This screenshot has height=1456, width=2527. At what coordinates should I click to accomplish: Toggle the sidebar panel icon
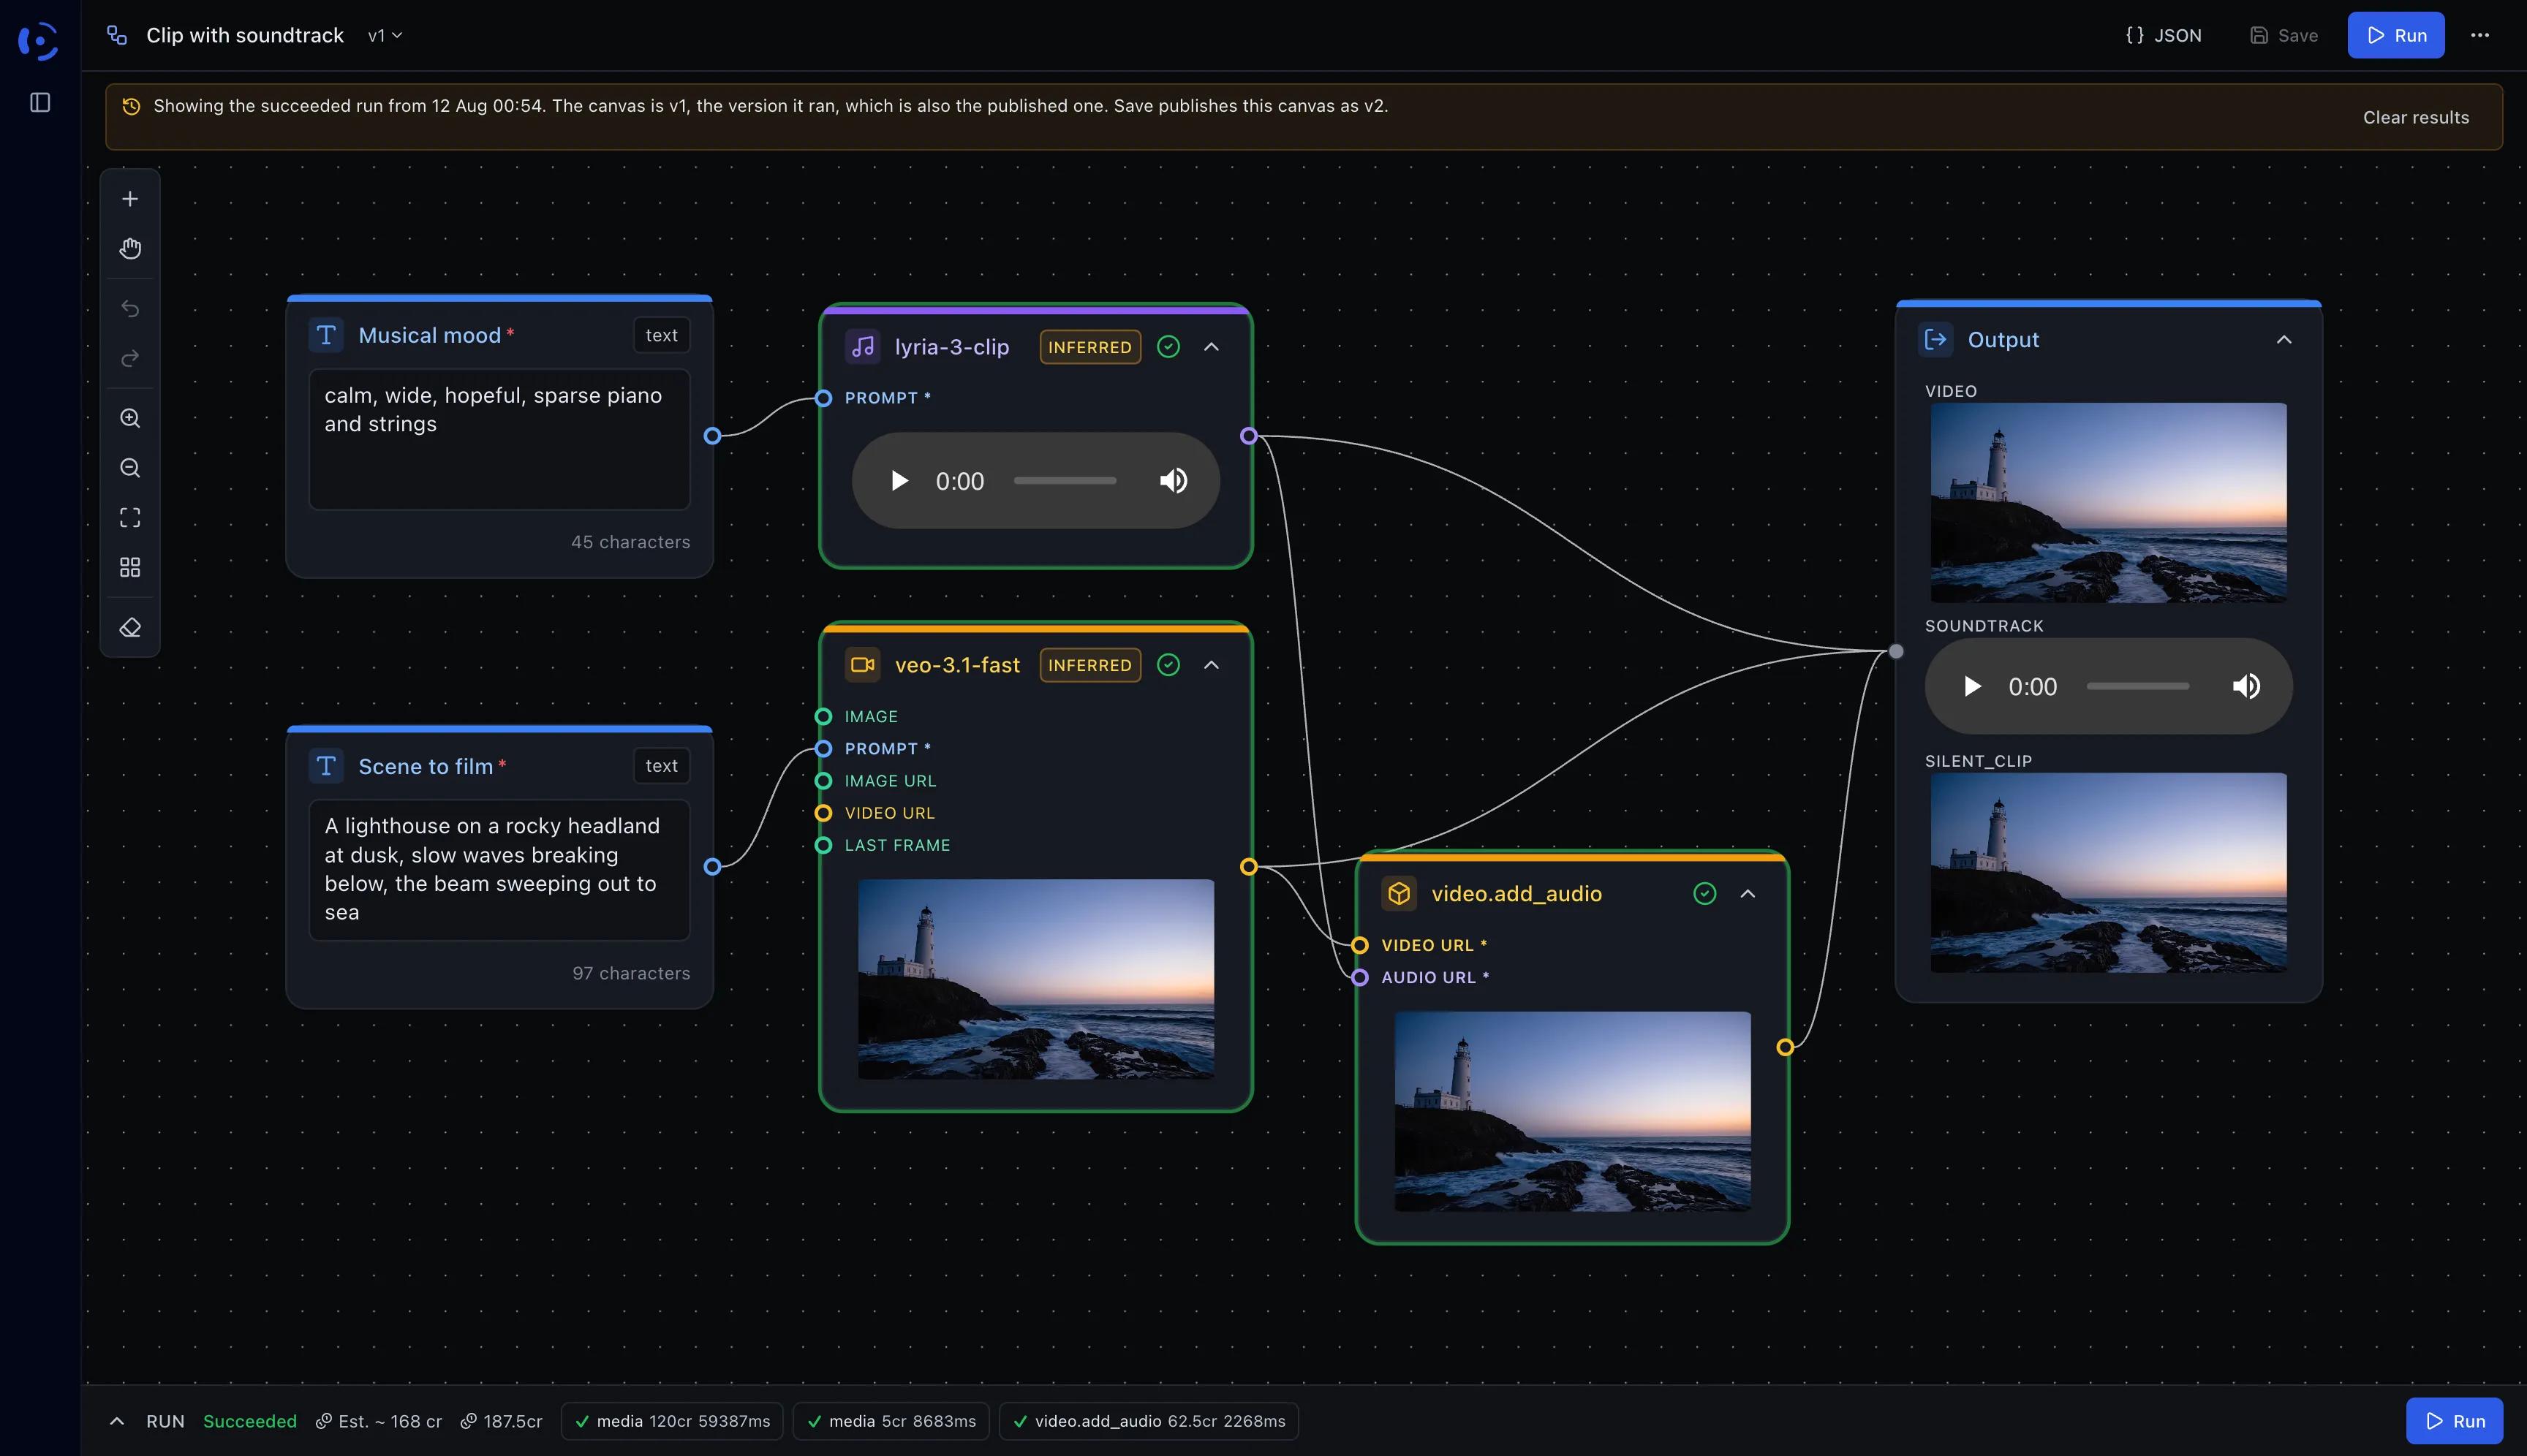pos(40,102)
